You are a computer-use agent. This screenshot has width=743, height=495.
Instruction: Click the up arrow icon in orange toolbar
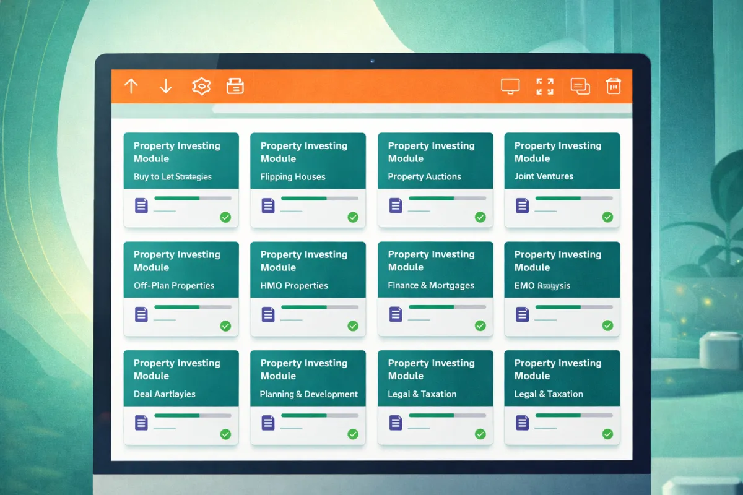pos(131,86)
